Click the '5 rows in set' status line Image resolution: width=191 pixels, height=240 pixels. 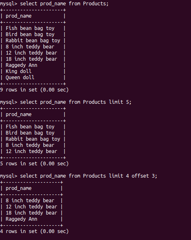tap(34, 164)
